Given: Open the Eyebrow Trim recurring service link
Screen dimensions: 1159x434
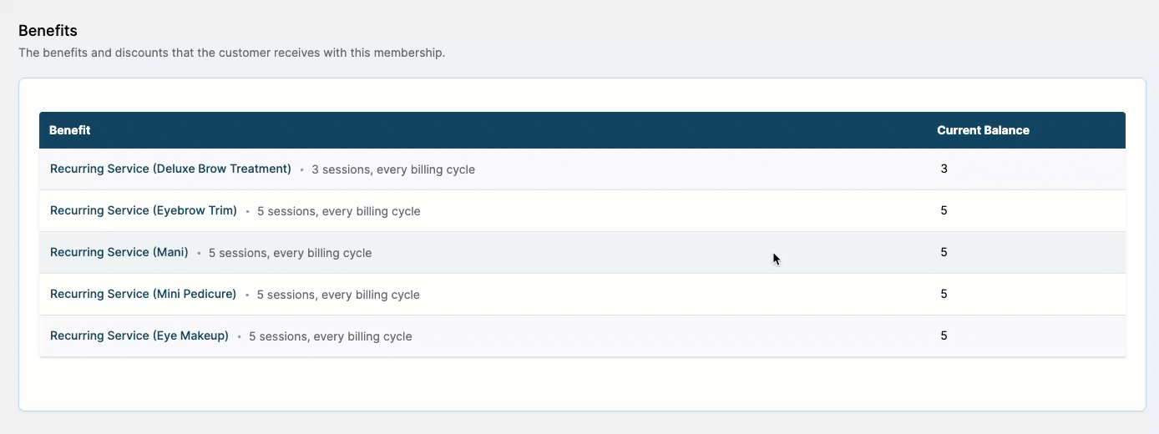Looking at the screenshot, I should (x=144, y=210).
